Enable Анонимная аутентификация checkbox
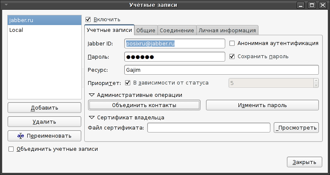The height and width of the screenshot is (175, 330). coord(232,43)
